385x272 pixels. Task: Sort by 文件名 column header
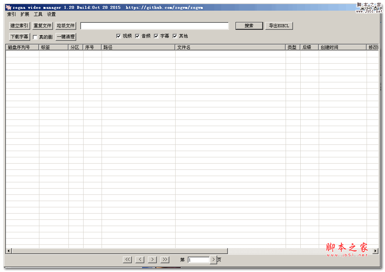[x=230, y=47]
